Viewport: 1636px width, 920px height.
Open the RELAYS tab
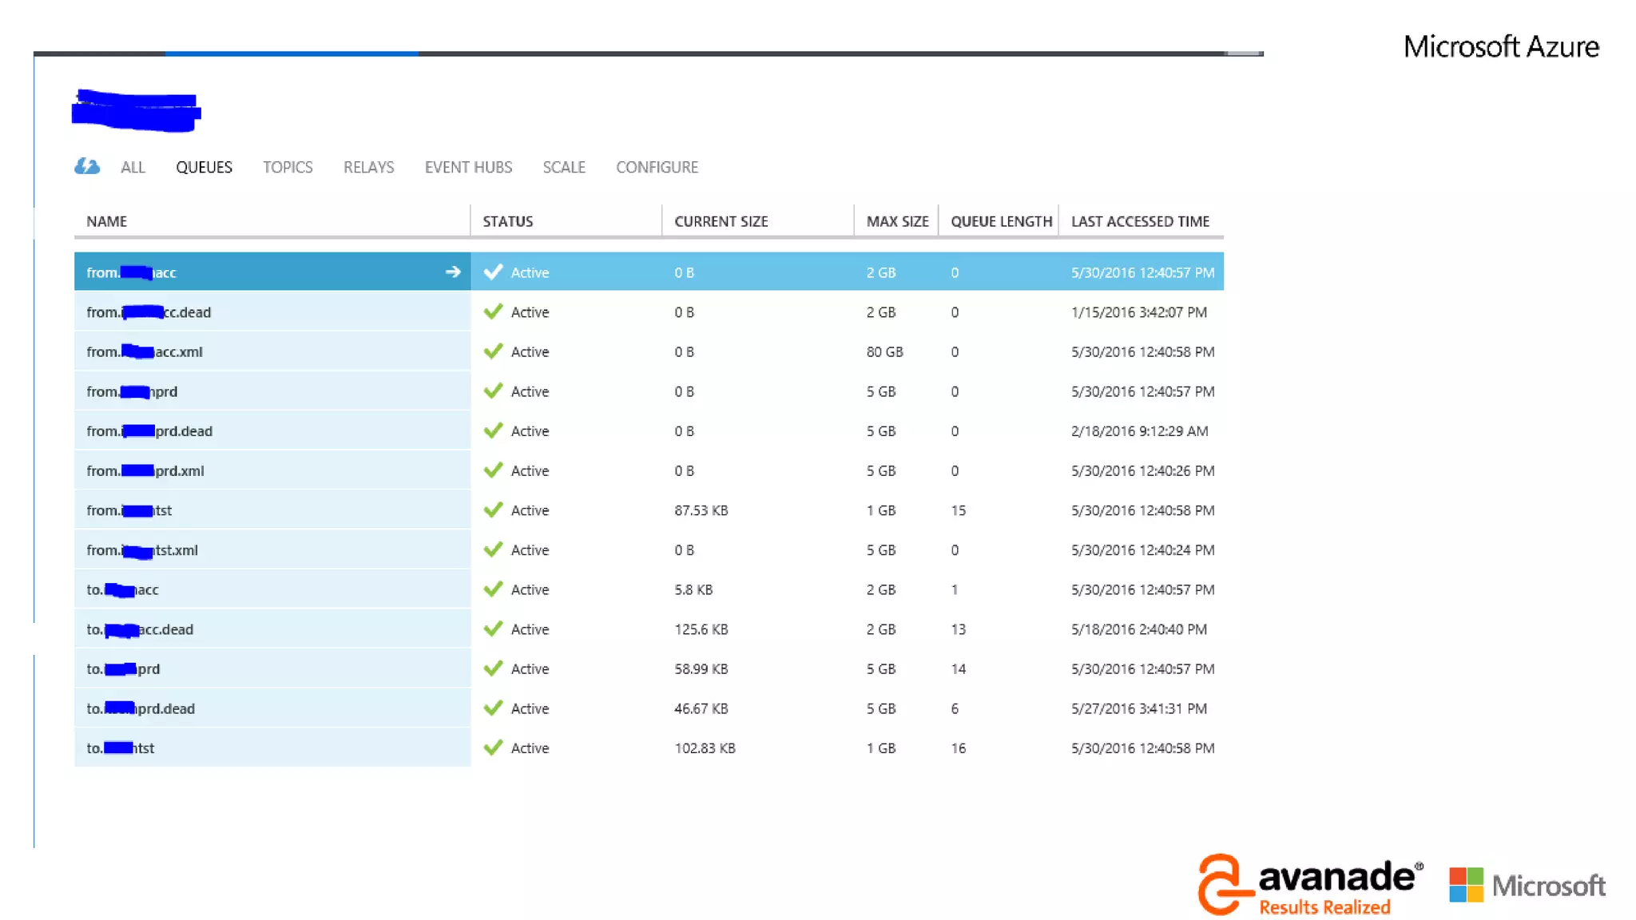(x=368, y=168)
